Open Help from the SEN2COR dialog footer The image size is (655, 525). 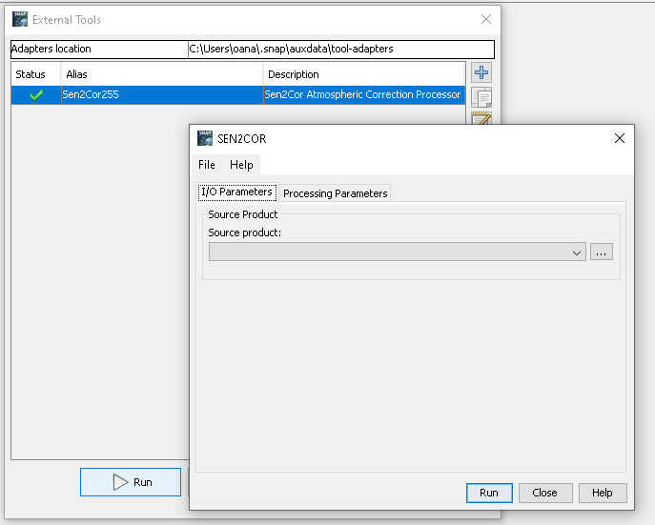point(603,493)
